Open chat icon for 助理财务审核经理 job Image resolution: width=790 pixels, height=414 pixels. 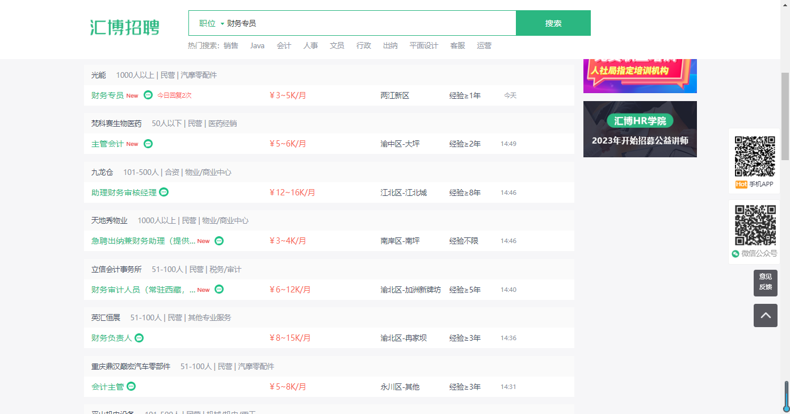point(164,192)
